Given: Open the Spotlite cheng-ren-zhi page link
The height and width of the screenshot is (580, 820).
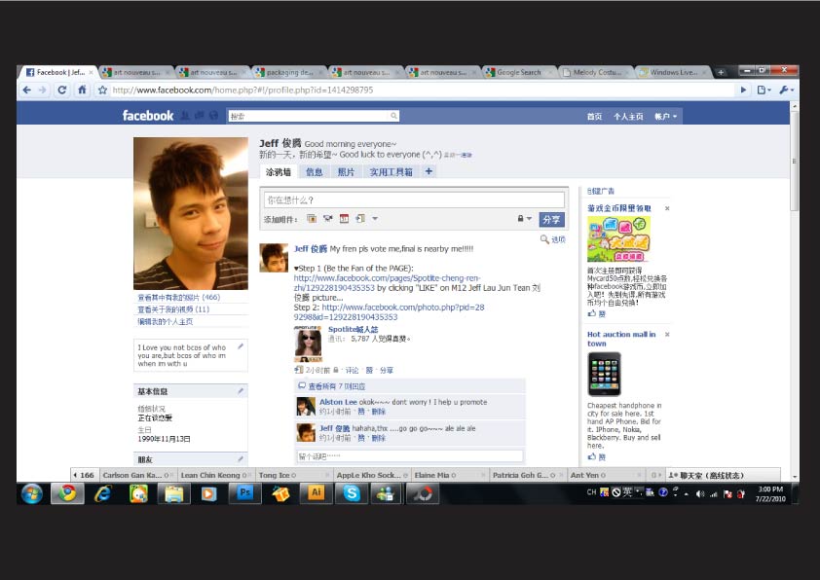Looking at the screenshot, I should 387,282.
